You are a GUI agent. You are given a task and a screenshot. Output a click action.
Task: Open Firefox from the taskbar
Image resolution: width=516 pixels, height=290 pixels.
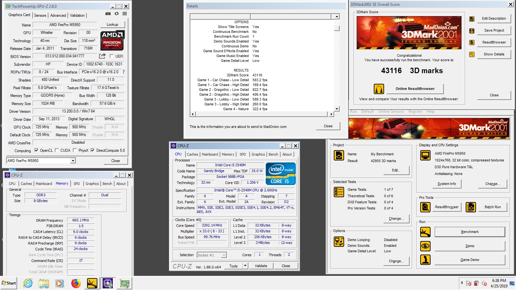pyautogui.click(x=76, y=283)
